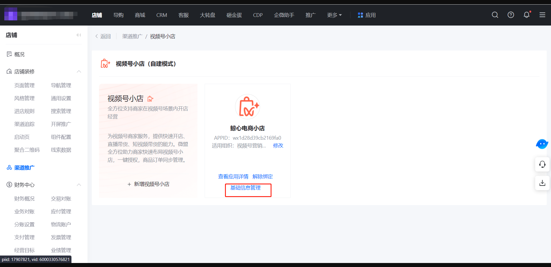Click the APPID wx1d28d39cb2169fa0 text

(x=248, y=138)
